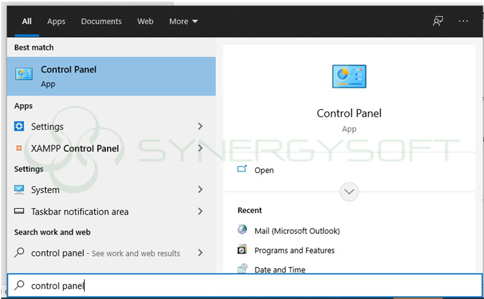Viewport: 484px width, 299px height.
Task: Expand the Settings result arrow
Action: coord(200,126)
